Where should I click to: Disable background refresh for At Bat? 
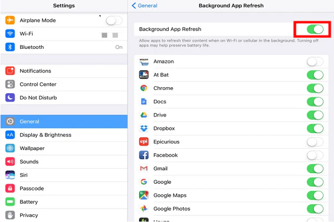pyautogui.click(x=315, y=75)
